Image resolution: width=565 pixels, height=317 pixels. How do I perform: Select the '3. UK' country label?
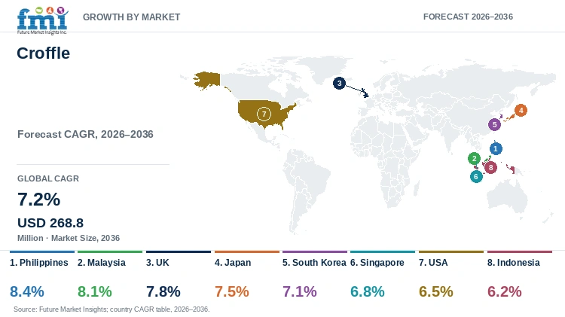pyautogui.click(x=157, y=263)
